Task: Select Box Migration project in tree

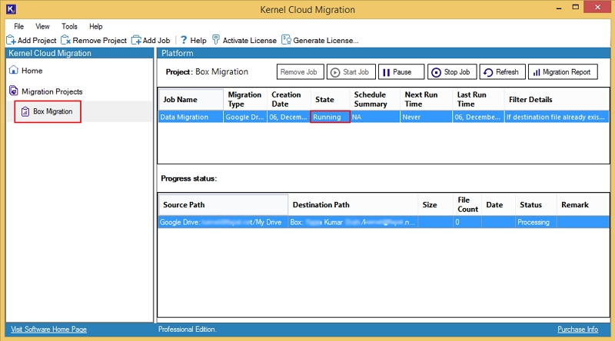Action: coord(52,111)
